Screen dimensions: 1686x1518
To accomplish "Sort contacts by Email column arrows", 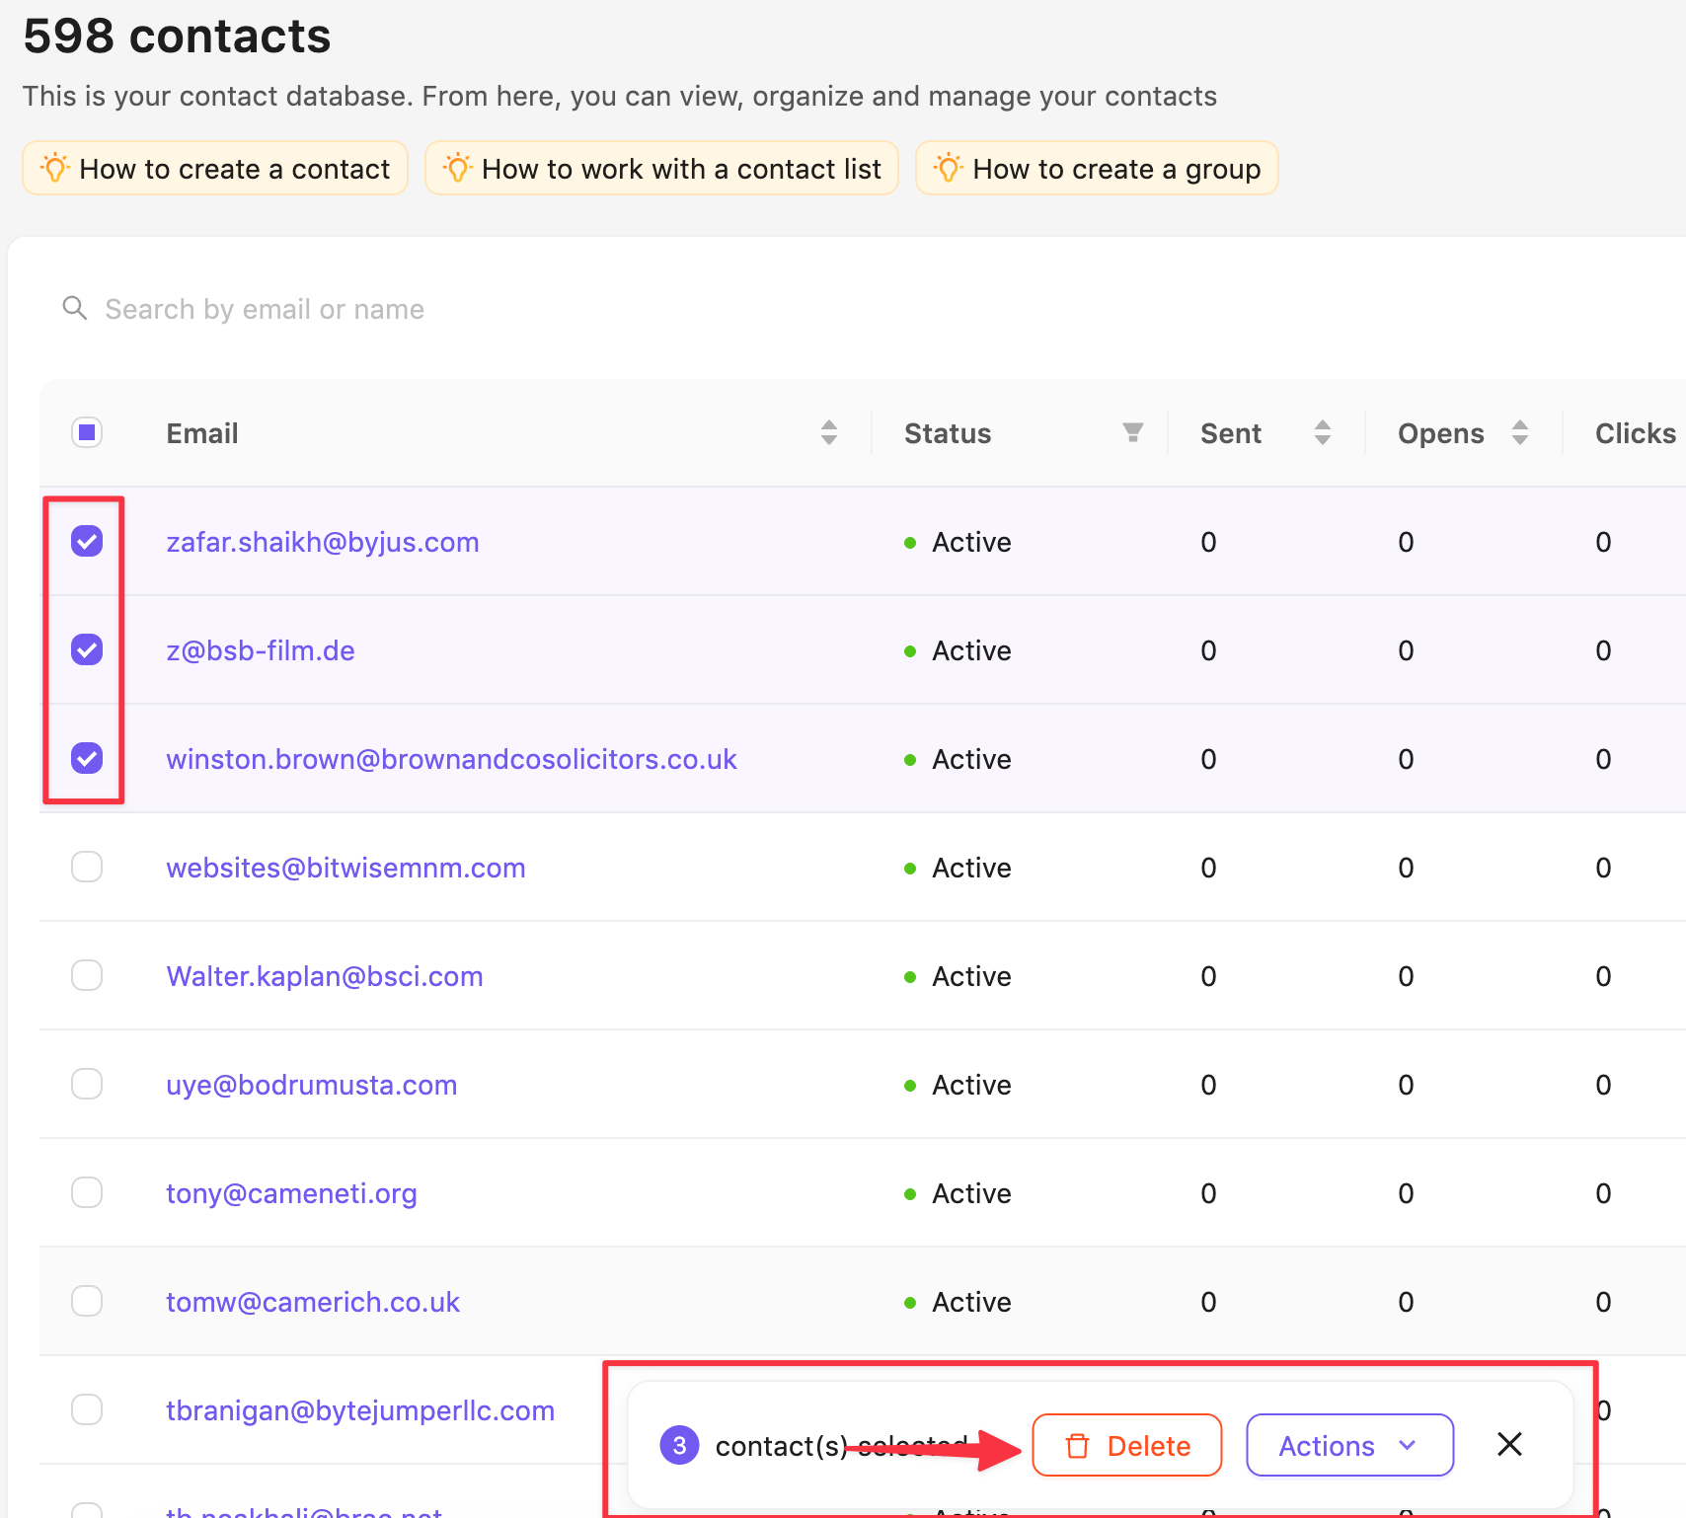I will (x=828, y=432).
